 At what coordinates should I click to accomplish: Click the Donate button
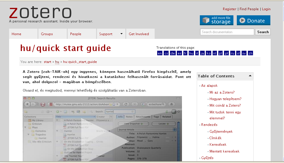click(253, 20)
